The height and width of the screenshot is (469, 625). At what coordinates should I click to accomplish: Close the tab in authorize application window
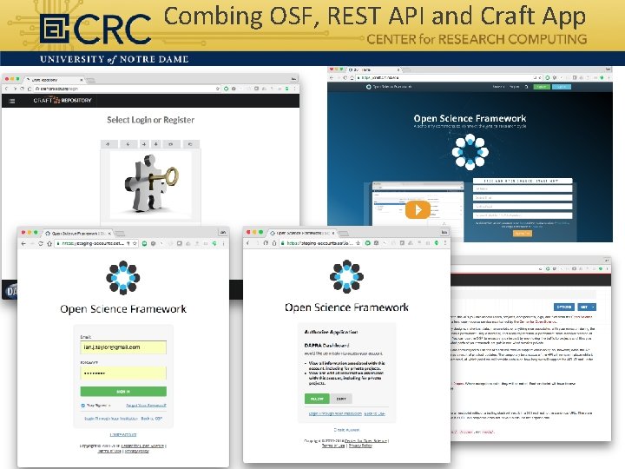click(x=333, y=233)
